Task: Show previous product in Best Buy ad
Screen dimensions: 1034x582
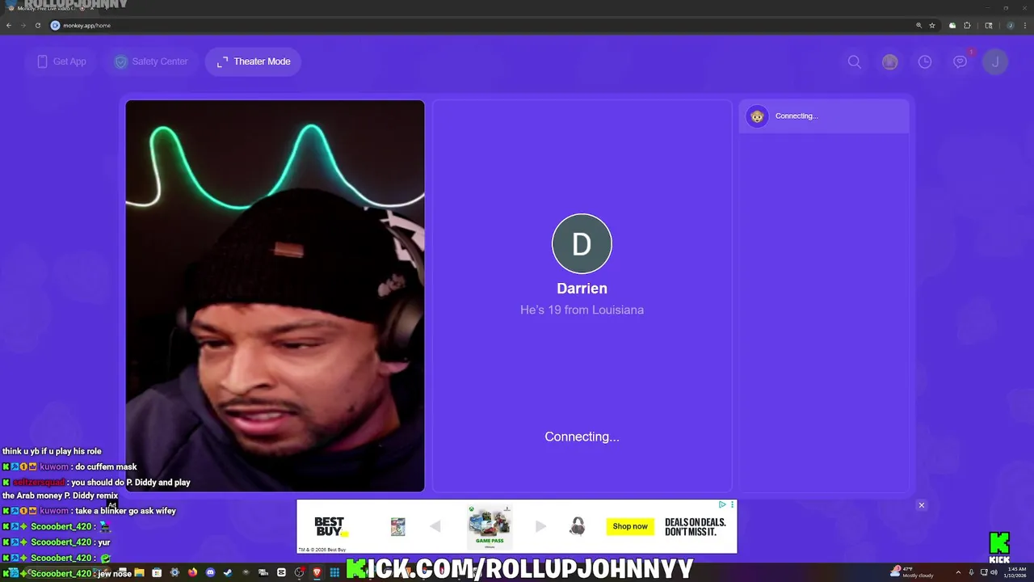Action: pyautogui.click(x=435, y=526)
